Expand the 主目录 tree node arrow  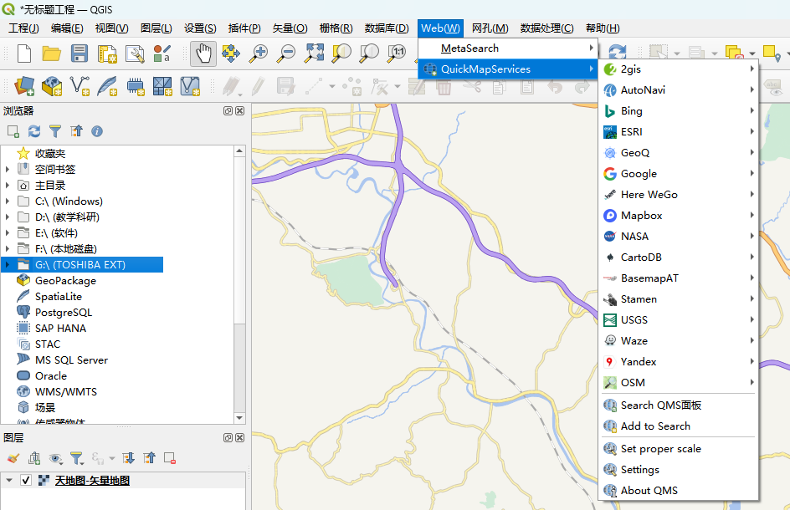[x=7, y=186]
